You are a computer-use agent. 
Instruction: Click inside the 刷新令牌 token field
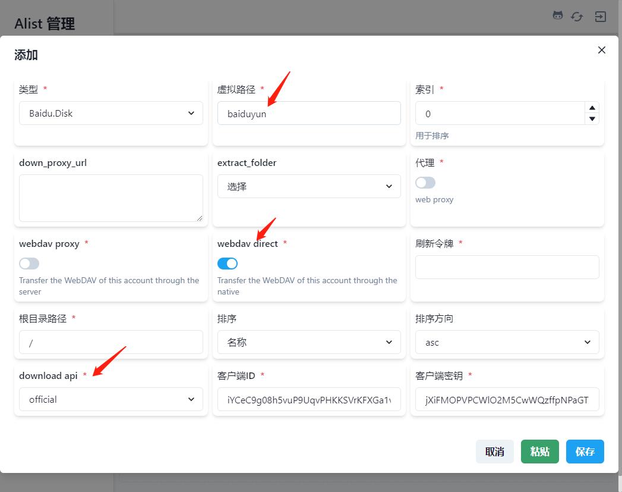506,267
